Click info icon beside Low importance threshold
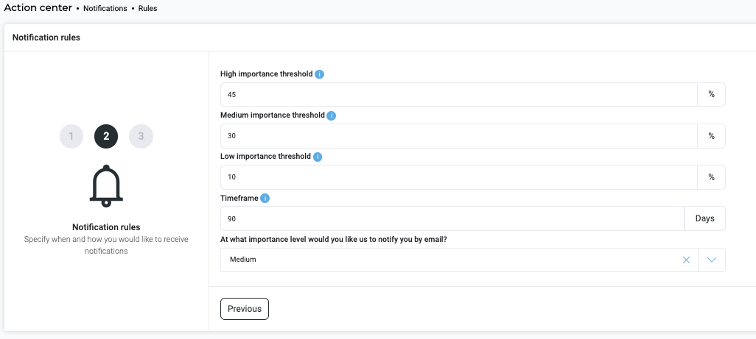The height and width of the screenshot is (339, 756). tap(318, 157)
